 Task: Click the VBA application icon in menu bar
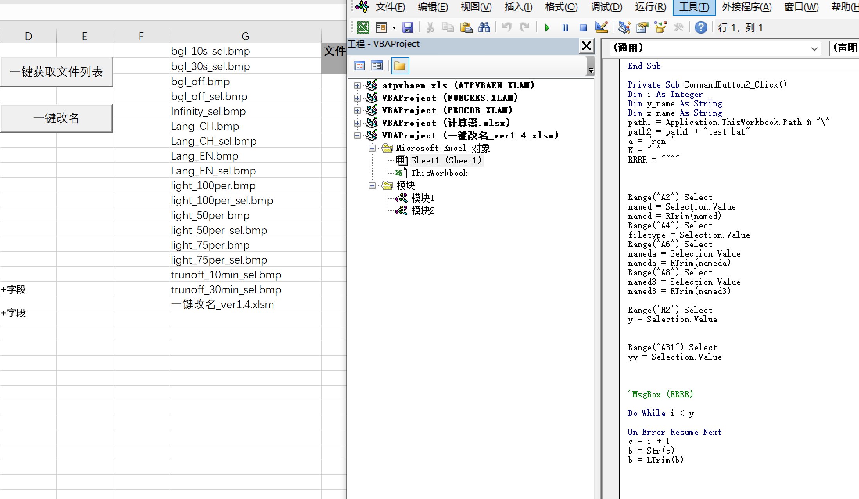coord(362,7)
